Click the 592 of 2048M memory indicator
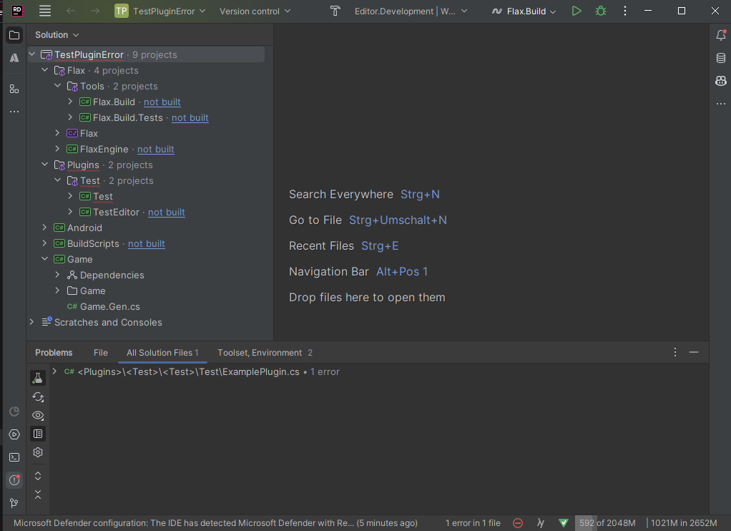Image resolution: width=731 pixels, height=531 pixels. pyautogui.click(x=606, y=523)
